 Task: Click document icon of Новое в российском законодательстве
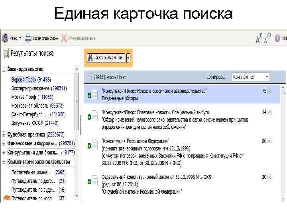pyautogui.click(x=95, y=94)
